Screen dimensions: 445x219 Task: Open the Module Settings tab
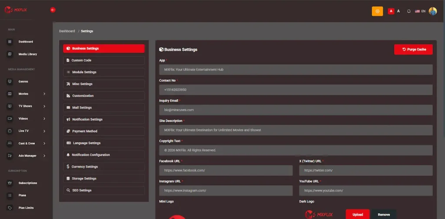pos(104,72)
